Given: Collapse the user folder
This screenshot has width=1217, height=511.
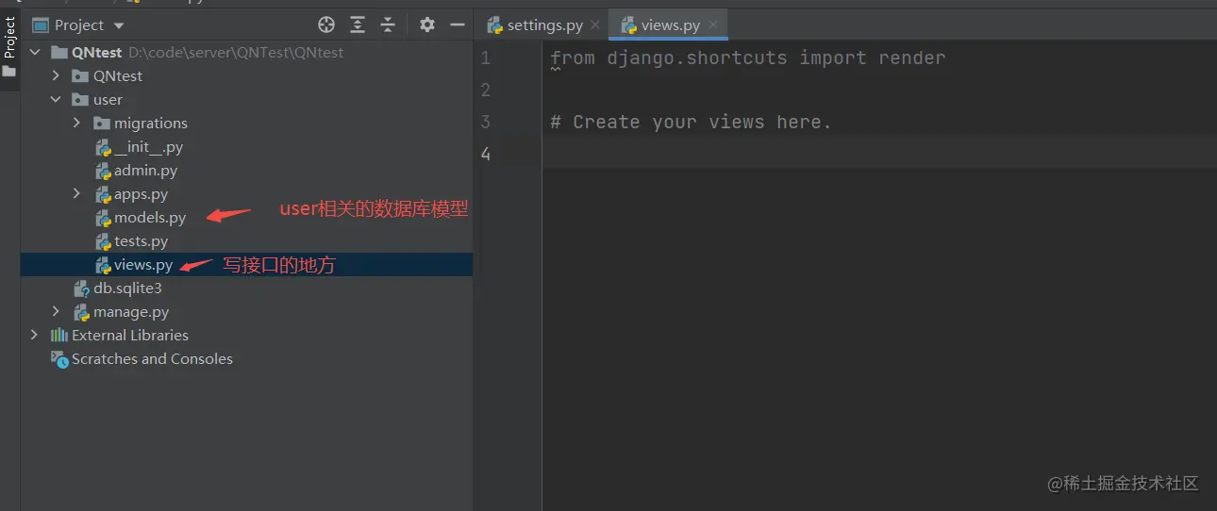Looking at the screenshot, I should (56, 100).
